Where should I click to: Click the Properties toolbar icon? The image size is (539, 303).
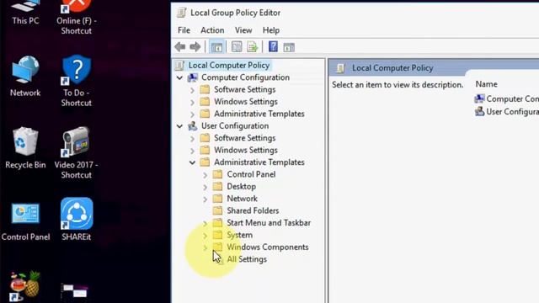point(237,47)
